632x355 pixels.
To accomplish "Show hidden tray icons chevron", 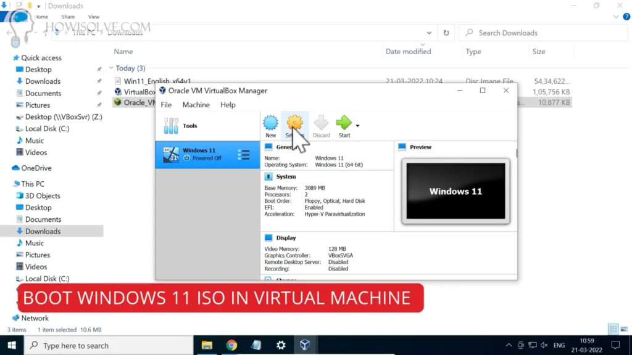I will pyautogui.click(x=509, y=345).
